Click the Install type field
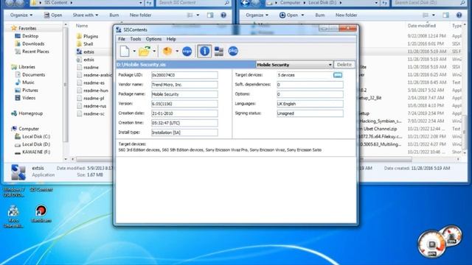 point(184,132)
